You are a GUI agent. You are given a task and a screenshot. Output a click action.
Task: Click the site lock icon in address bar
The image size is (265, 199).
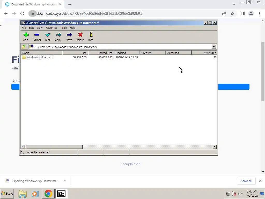point(32,13)
